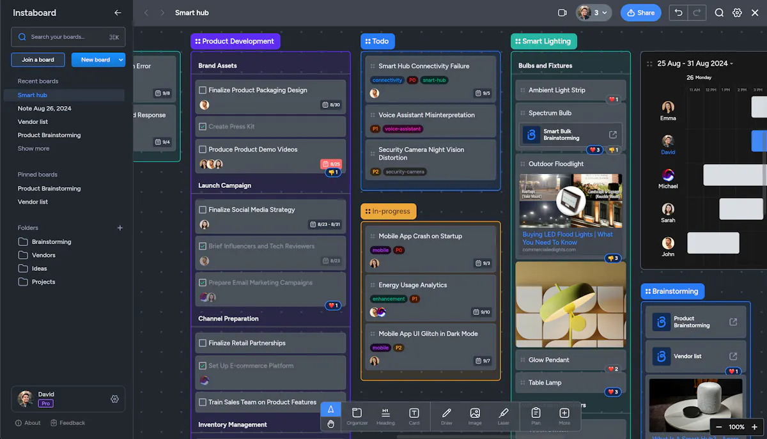Redo the last action
Viewport: 767px width, 439px height.
point(697,13)
